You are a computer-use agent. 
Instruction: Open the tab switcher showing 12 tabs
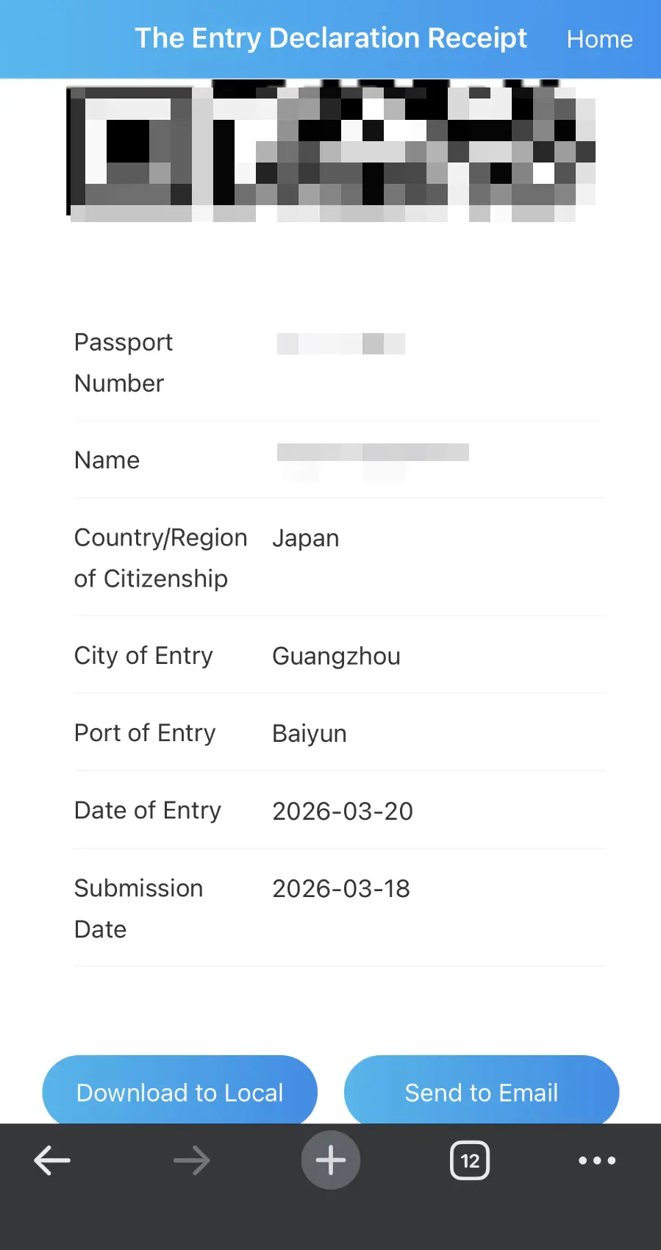[470, 1161]
